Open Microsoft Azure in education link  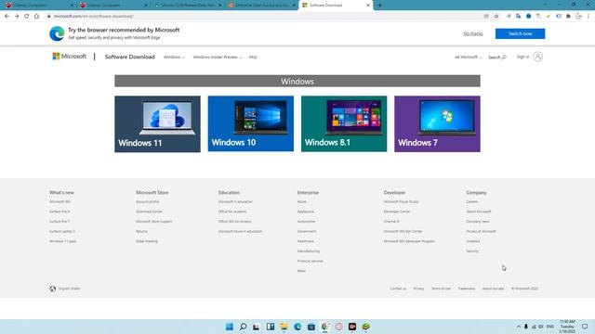[240, 231]
